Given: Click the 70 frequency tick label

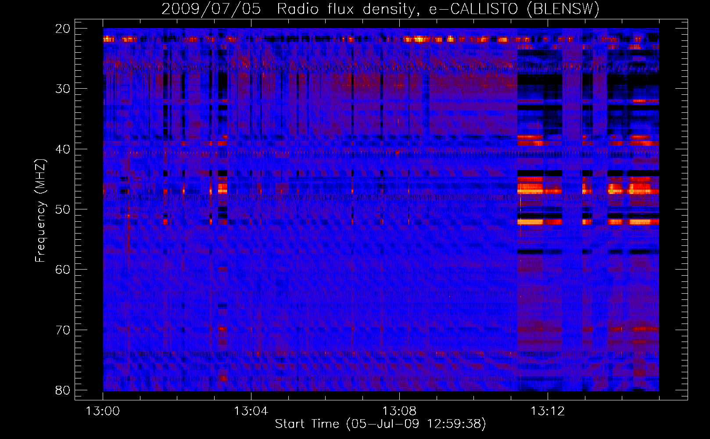Looking at the screenshot, I should (x=63, y=330).
